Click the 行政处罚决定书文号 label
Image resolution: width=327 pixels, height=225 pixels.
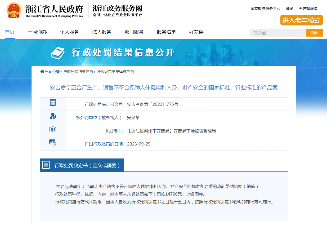click(104, 104)
